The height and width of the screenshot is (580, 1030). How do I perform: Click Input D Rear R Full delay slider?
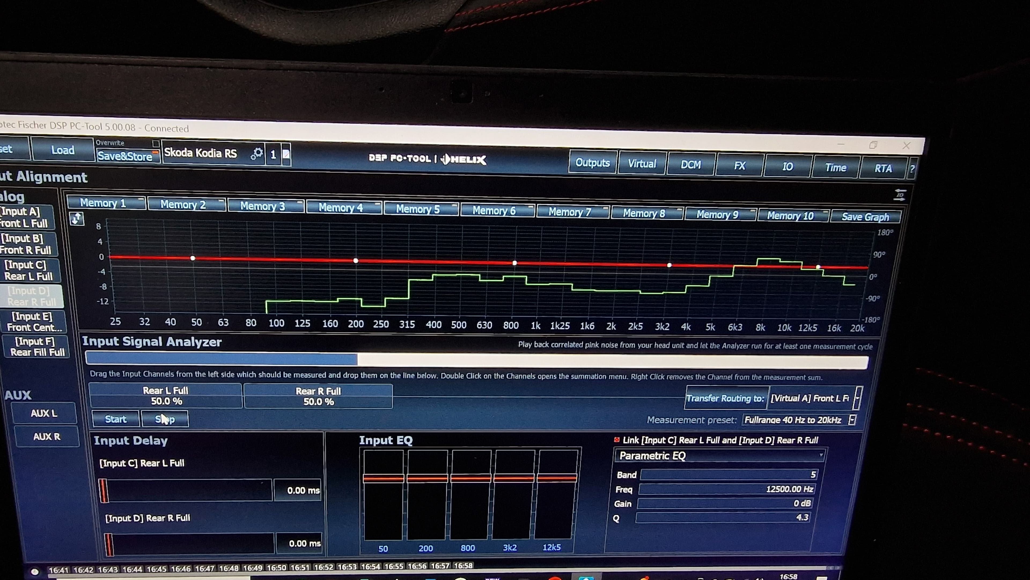(190, 544)
